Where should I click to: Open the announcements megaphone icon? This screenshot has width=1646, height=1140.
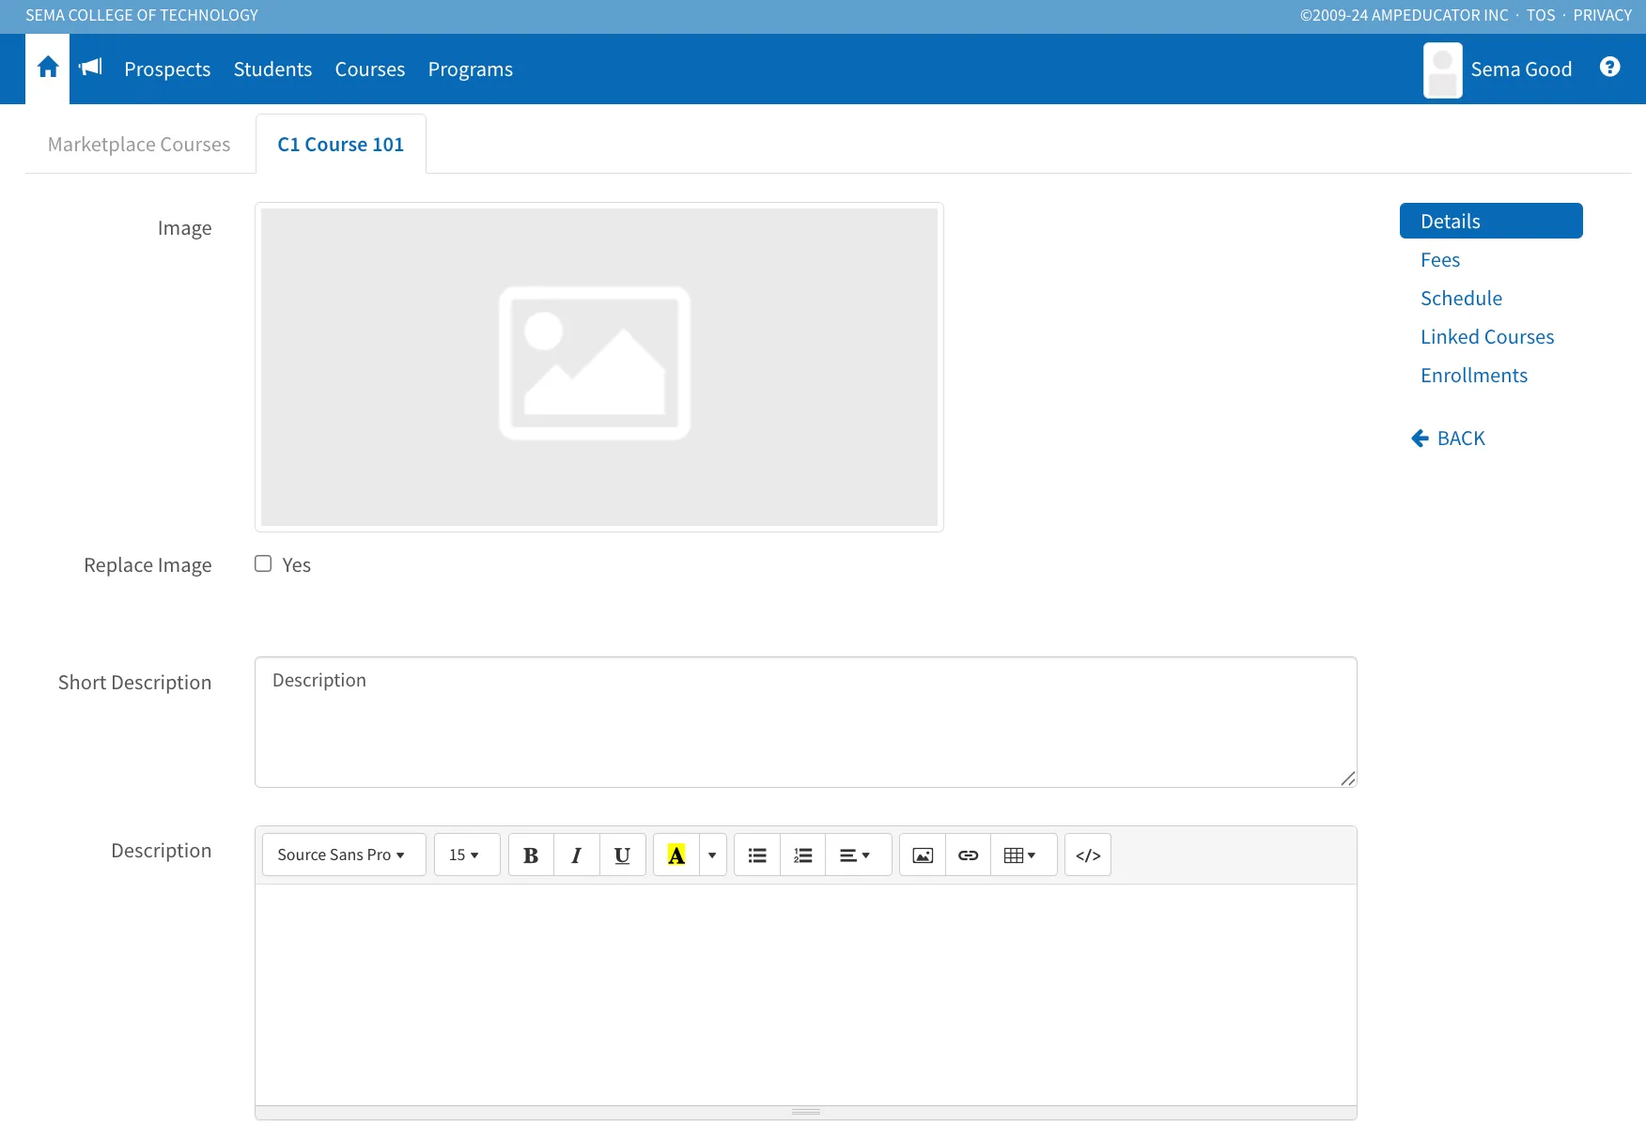(x=90, y=67)
